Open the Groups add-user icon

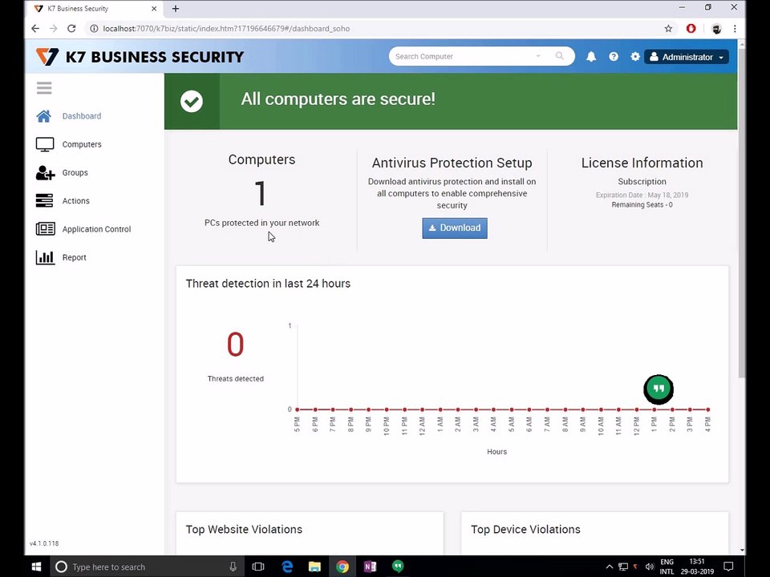[x=45, y=173]
